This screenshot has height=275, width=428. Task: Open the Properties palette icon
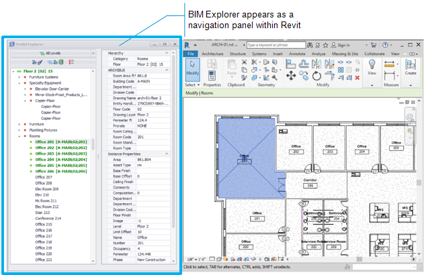[212, 76]
